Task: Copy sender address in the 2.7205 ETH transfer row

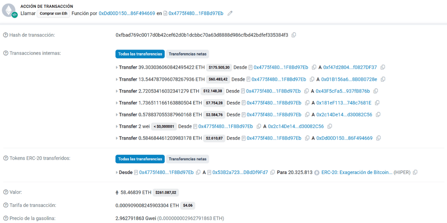Action: pos(307,91)
